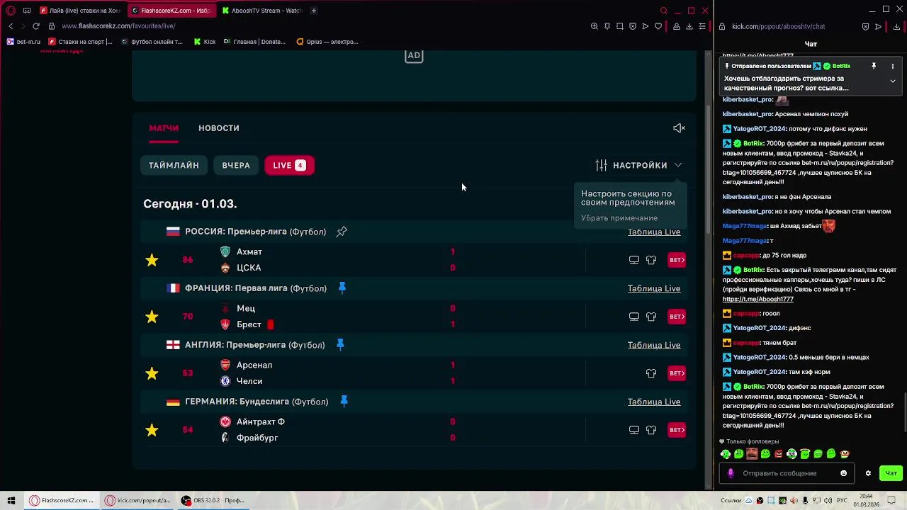Open a new browser tab

(x=313, y=11)
